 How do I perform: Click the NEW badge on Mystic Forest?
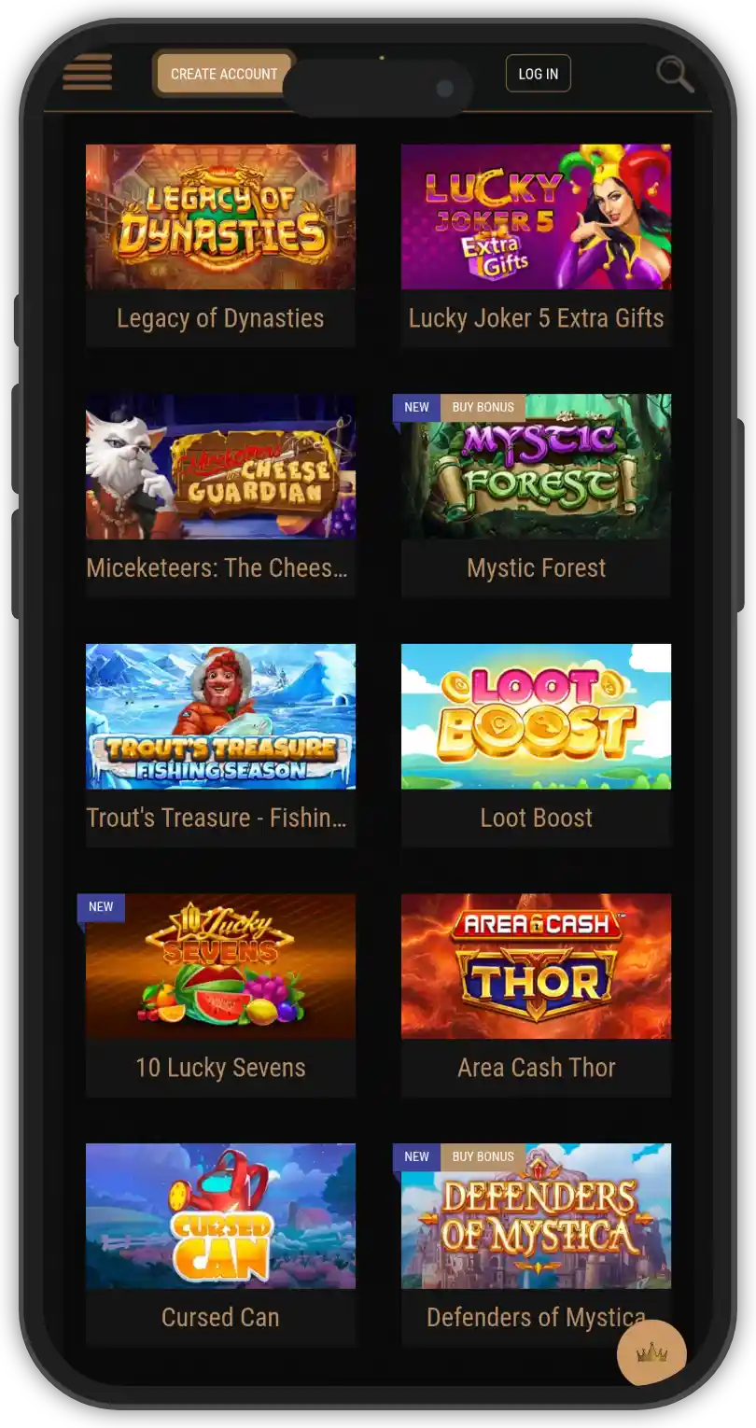(416, 407)
